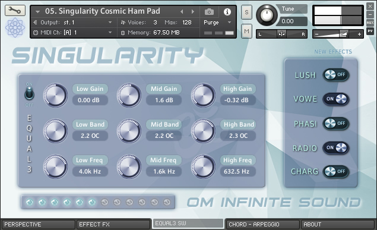
Task: Toggle the PV button
Action: tap(370, 31)
